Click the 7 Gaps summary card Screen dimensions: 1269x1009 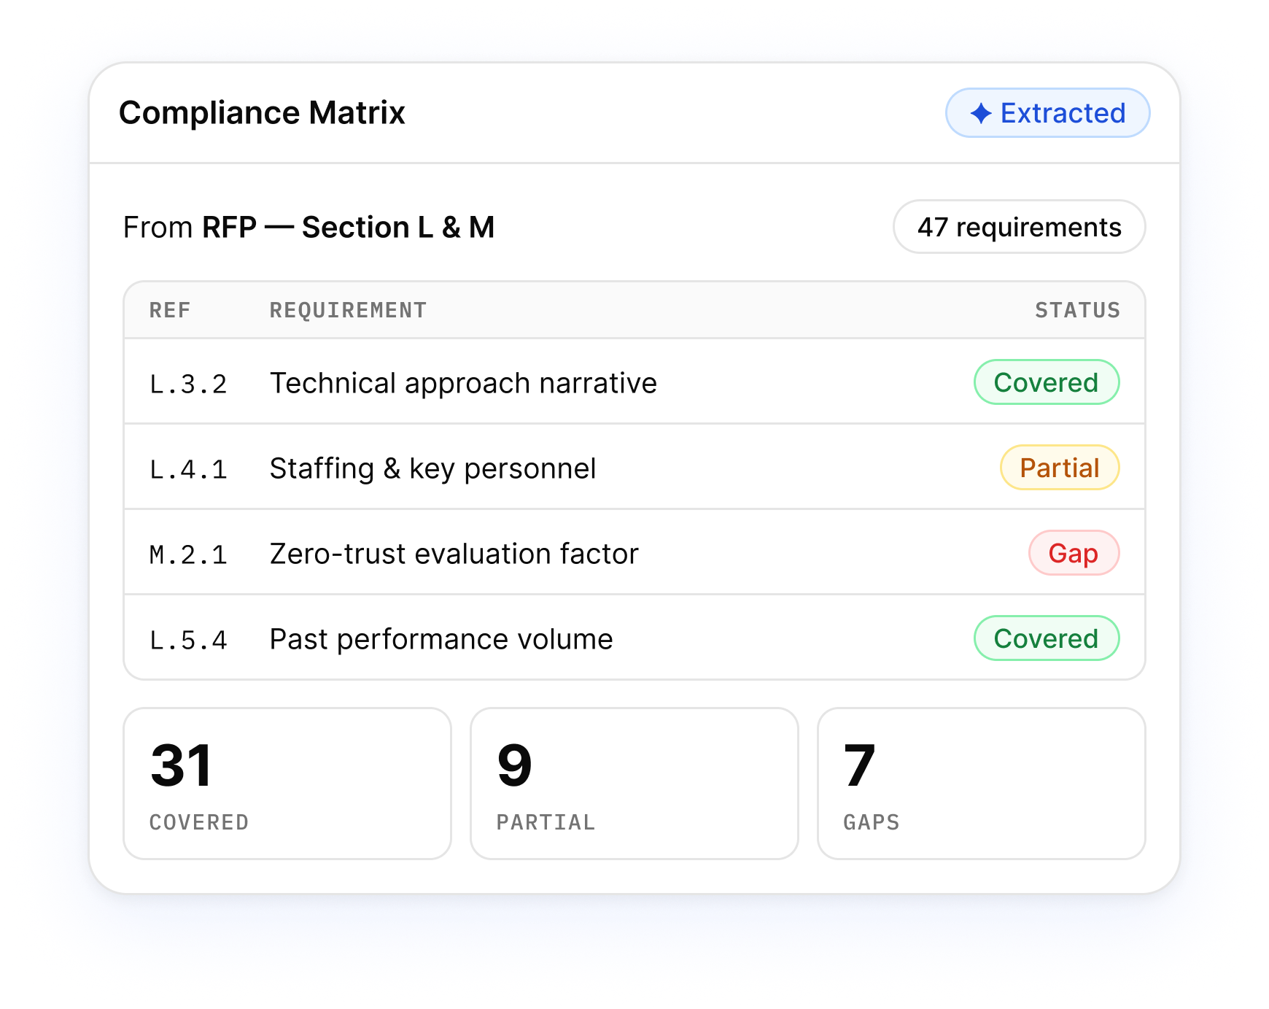[982, 784]
